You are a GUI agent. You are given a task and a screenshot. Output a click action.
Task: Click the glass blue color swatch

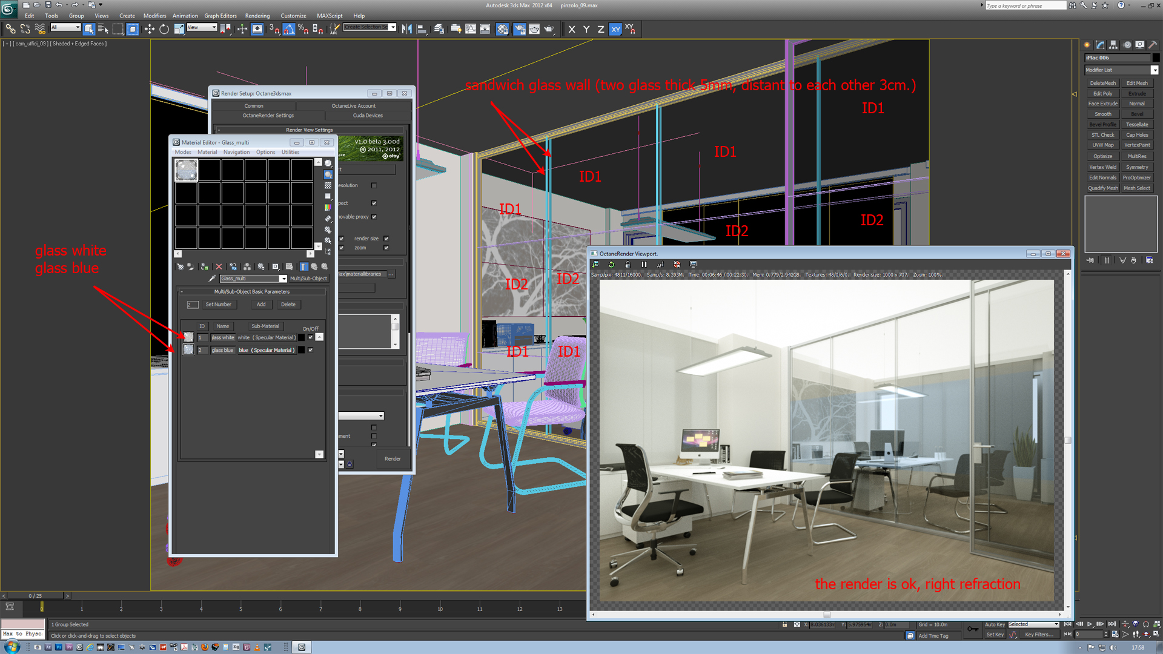(302, 350)
